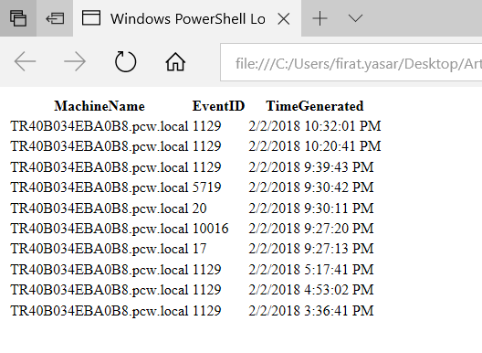Go back to previous page
This screenshot has width=482, height=353.
pyautogui.click(x=25, y=61)
